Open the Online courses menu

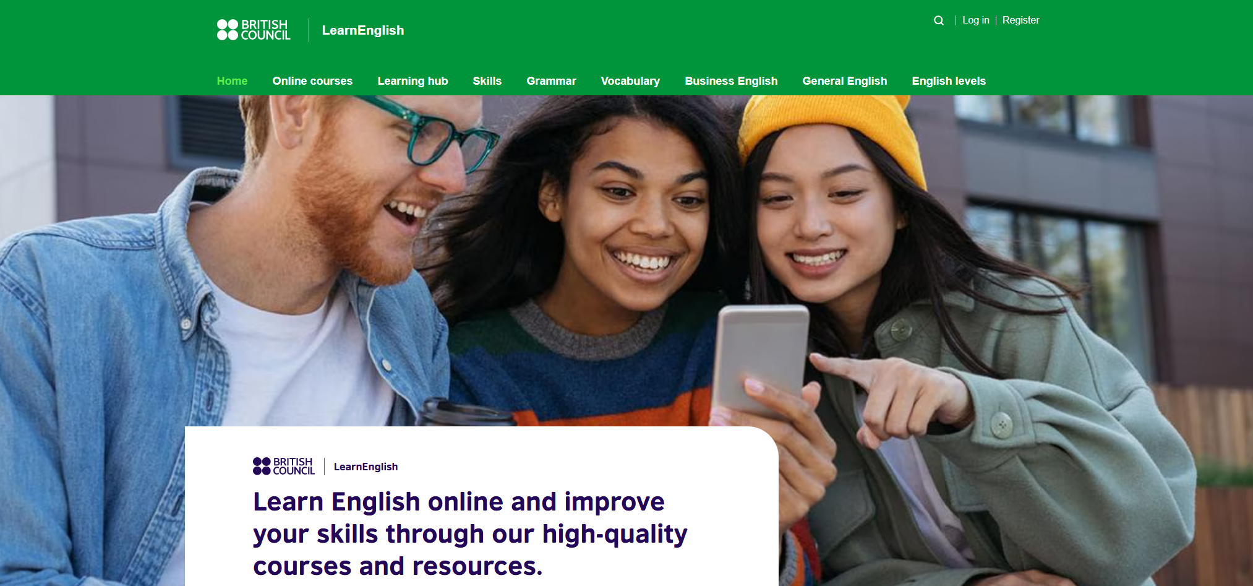click(x=312, y=81)
